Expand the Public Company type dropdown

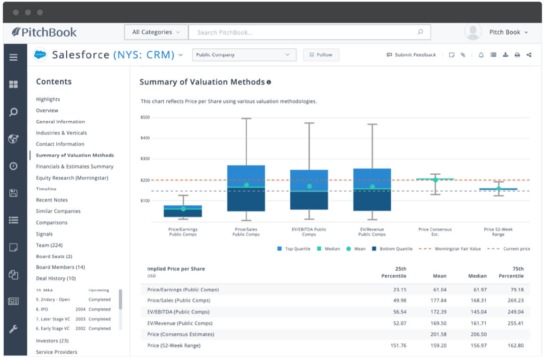coord(244,54)
